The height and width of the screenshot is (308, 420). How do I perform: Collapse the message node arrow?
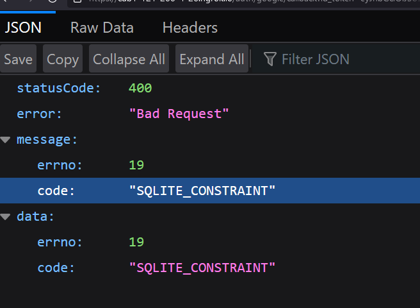pyautogui.click(x=5, y=140)
